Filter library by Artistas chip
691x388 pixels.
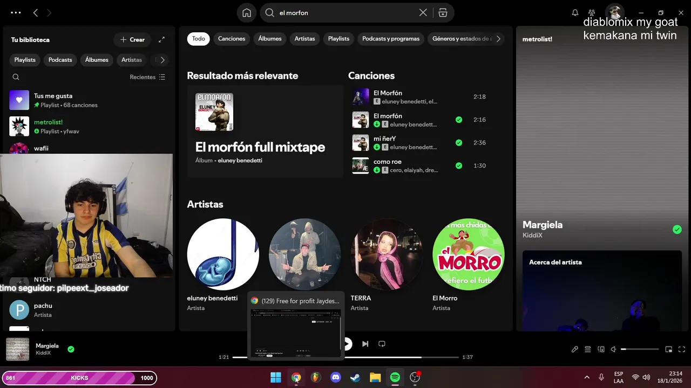click(x=132, y=60)
